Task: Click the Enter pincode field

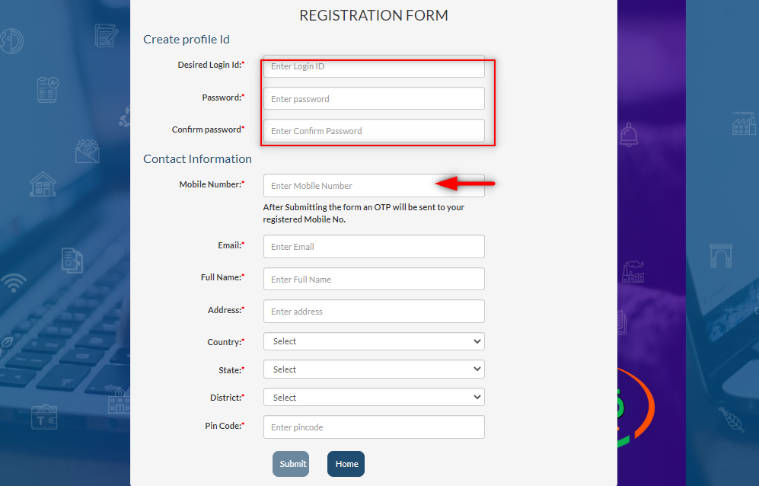Action: pyautogui.click(x=374, y=427)
